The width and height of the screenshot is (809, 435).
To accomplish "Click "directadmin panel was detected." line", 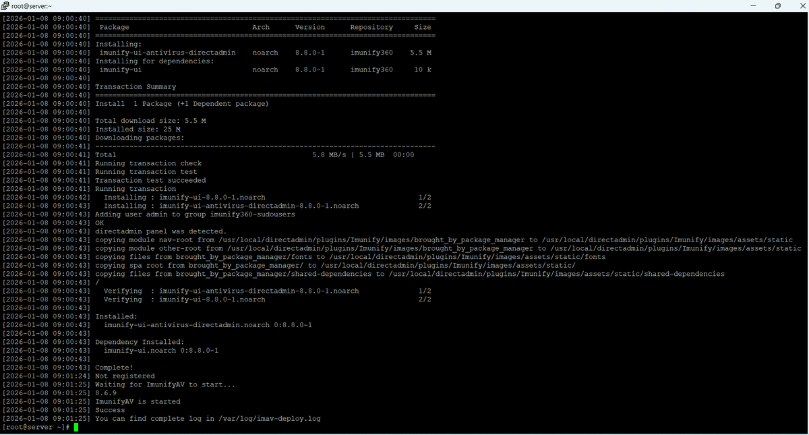I will (160, 231).
